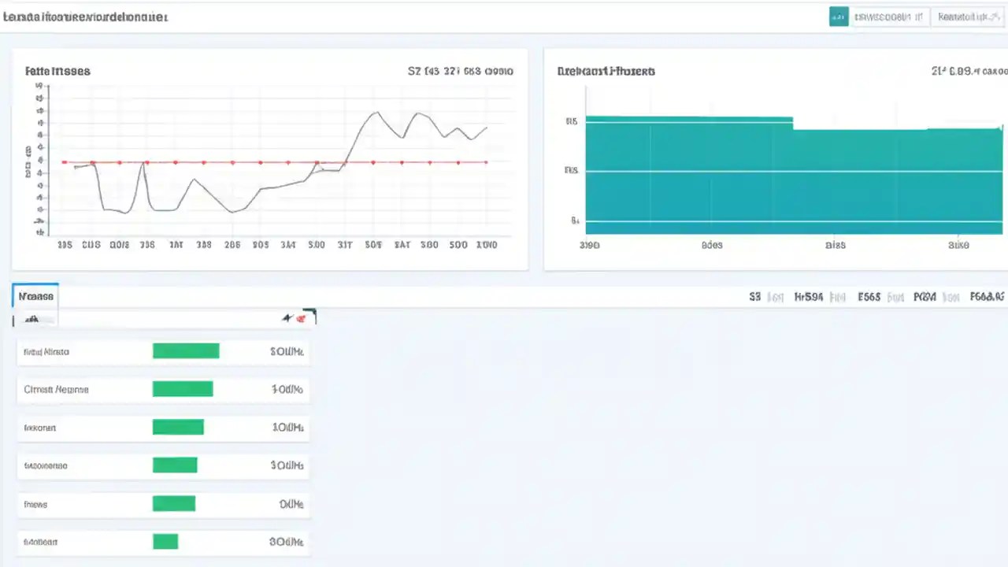The height and width of the screenshot is (567, 1008).
Task: Click the dashboard title in the top left
Action: click(x=85, y=17)
